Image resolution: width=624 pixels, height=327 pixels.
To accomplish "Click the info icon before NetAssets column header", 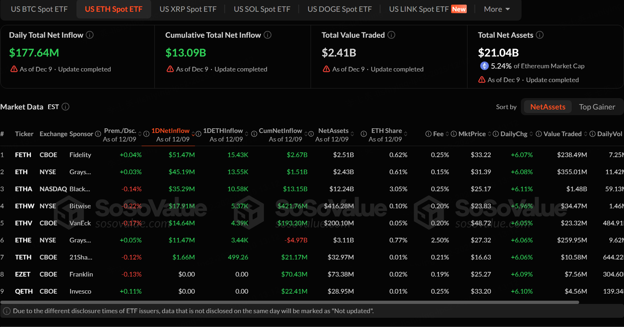I will coord(311,134).
